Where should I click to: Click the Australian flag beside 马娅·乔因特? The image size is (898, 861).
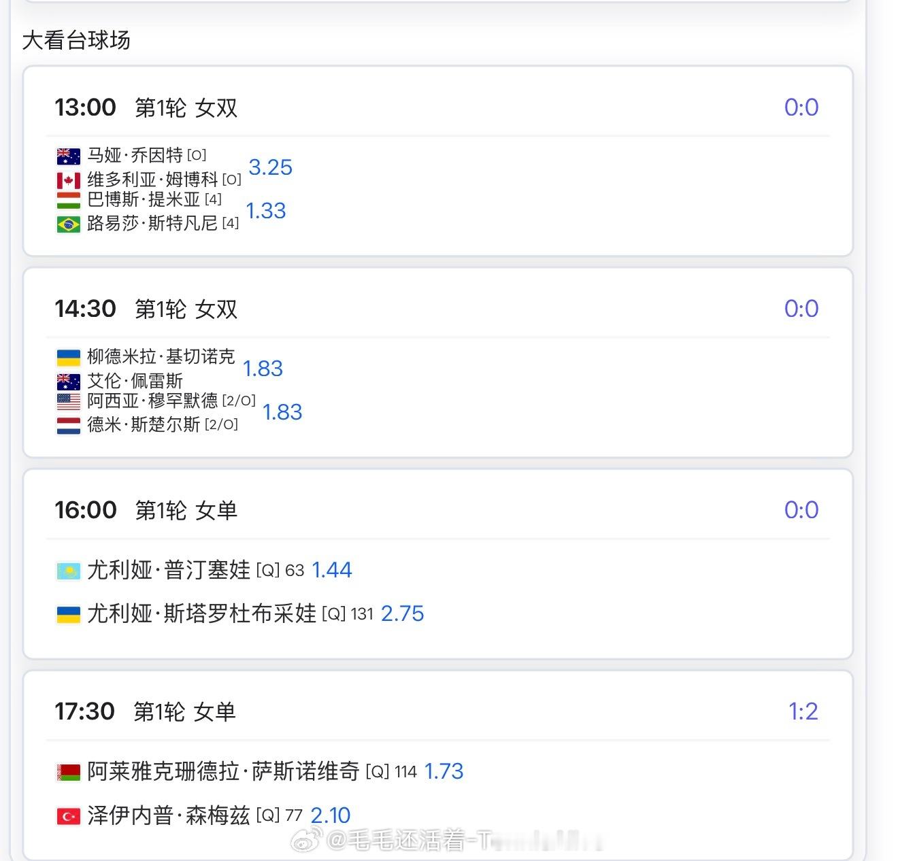tap(68, 156)
